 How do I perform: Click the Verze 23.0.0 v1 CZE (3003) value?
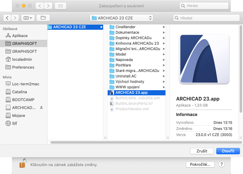click(214, 135)
